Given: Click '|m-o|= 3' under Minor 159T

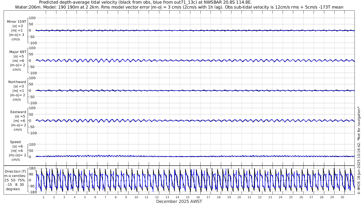Looking at the screenshot, I should [x=17, y=35].
